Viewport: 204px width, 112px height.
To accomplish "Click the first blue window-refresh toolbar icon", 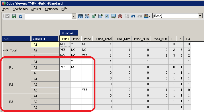I will 81,16.
